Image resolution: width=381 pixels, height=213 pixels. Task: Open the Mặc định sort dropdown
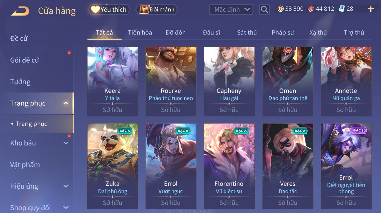(231, 10)
